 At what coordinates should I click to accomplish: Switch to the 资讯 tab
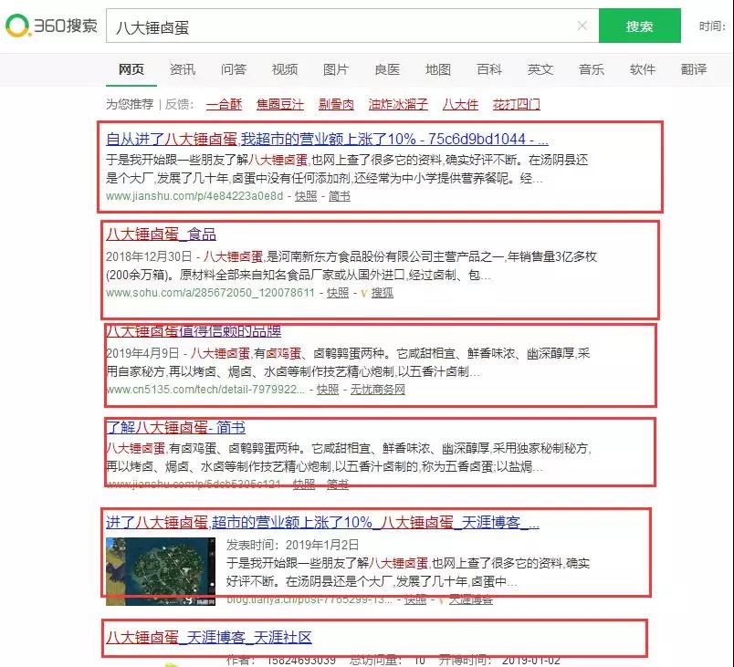click(182, 69)
